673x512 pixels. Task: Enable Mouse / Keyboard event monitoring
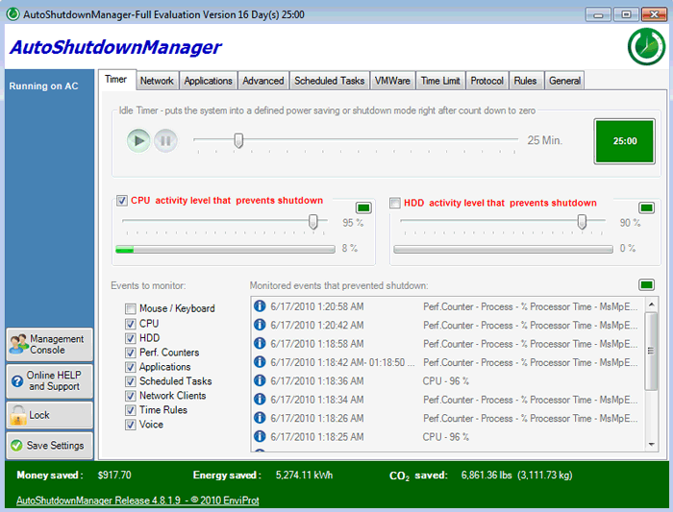coord(131,308)
